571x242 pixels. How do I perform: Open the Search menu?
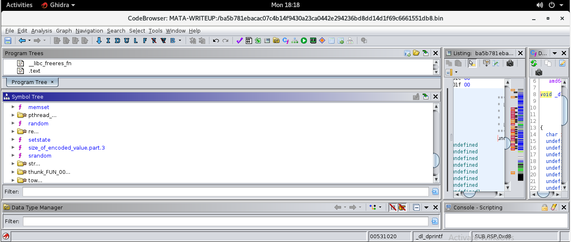click(x=116, y=31)
